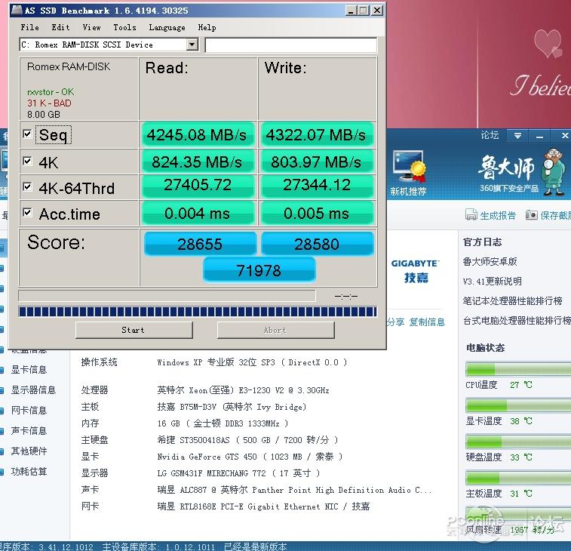Screen dimensions: 571x551
Task: Click the 保存截屏 camera icon
Action: pos(532,215)
